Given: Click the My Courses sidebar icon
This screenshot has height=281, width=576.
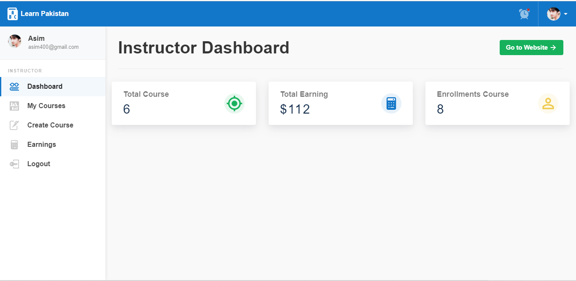Looking at the screenshot, I should coord(14,106).
